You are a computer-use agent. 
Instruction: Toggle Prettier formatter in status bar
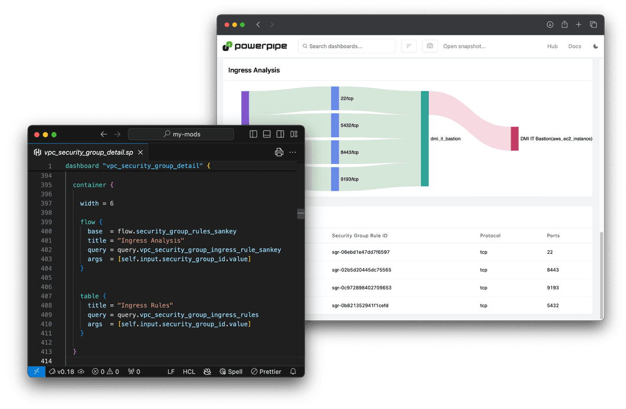tap(265, 371)
